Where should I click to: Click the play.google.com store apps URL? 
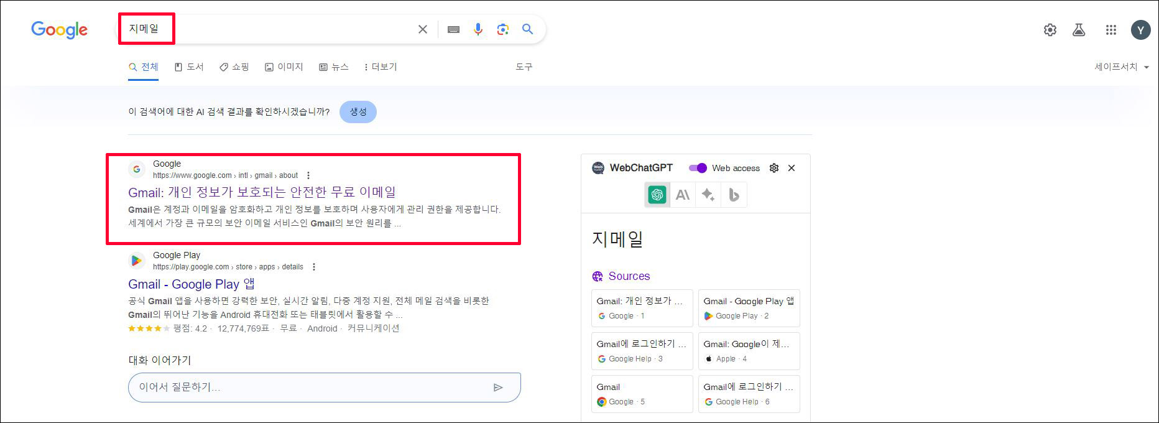click(x=228, y=267)
